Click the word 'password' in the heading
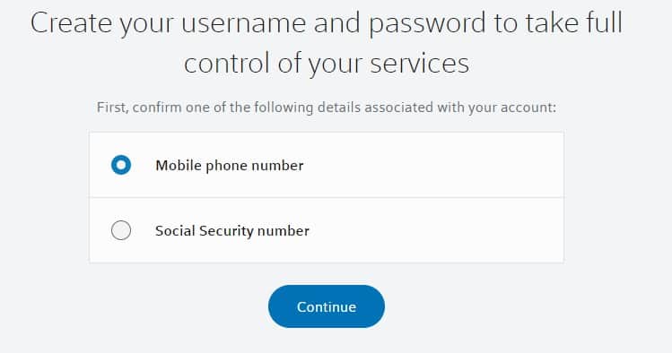 (x=429, y=24)
